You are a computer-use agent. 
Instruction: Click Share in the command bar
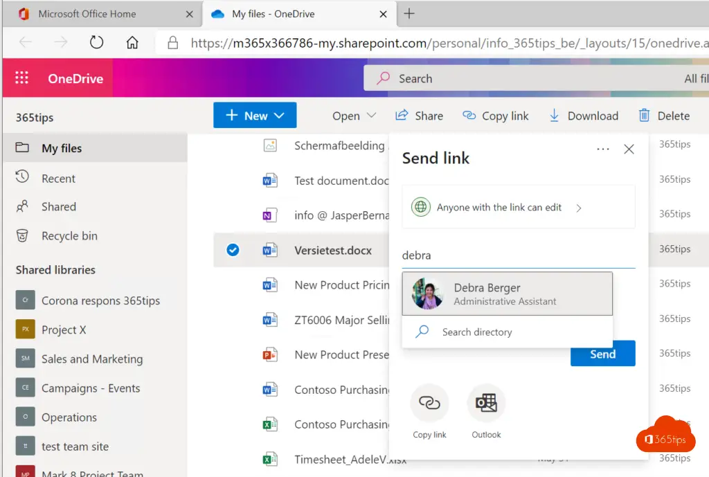pyautogui.click(x=419, y=116)
